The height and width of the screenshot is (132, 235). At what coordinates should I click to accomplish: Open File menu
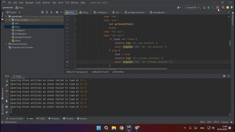click(x=10, y=3)
